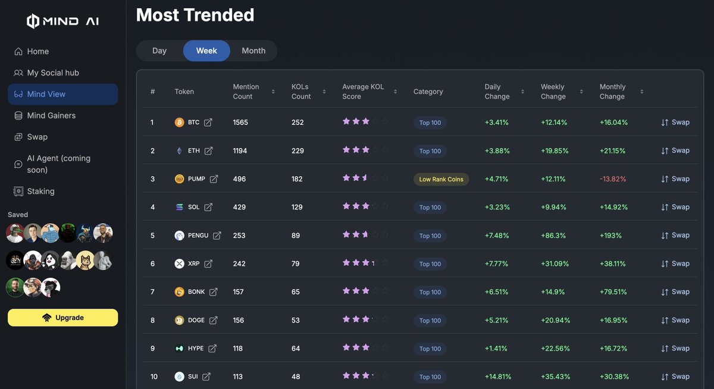Click PUMP monthly change -13.82%
This screenshot has height=389, width=714.
pyautogui.click(x=613, y=179)
